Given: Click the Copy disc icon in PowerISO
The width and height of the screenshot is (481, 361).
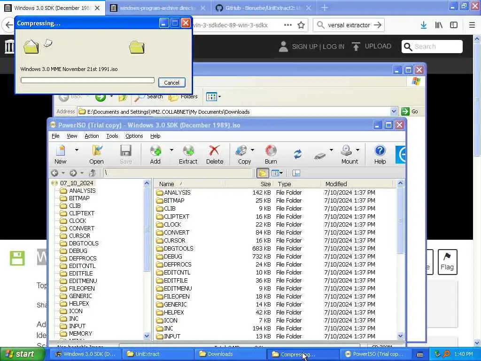Looking at the screenshot, I should [244, 154].
